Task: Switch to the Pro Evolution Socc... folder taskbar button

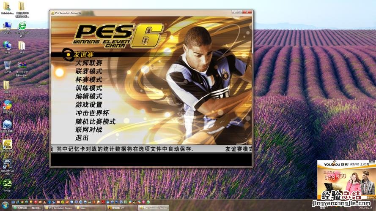Action: (x=58, y=208)
